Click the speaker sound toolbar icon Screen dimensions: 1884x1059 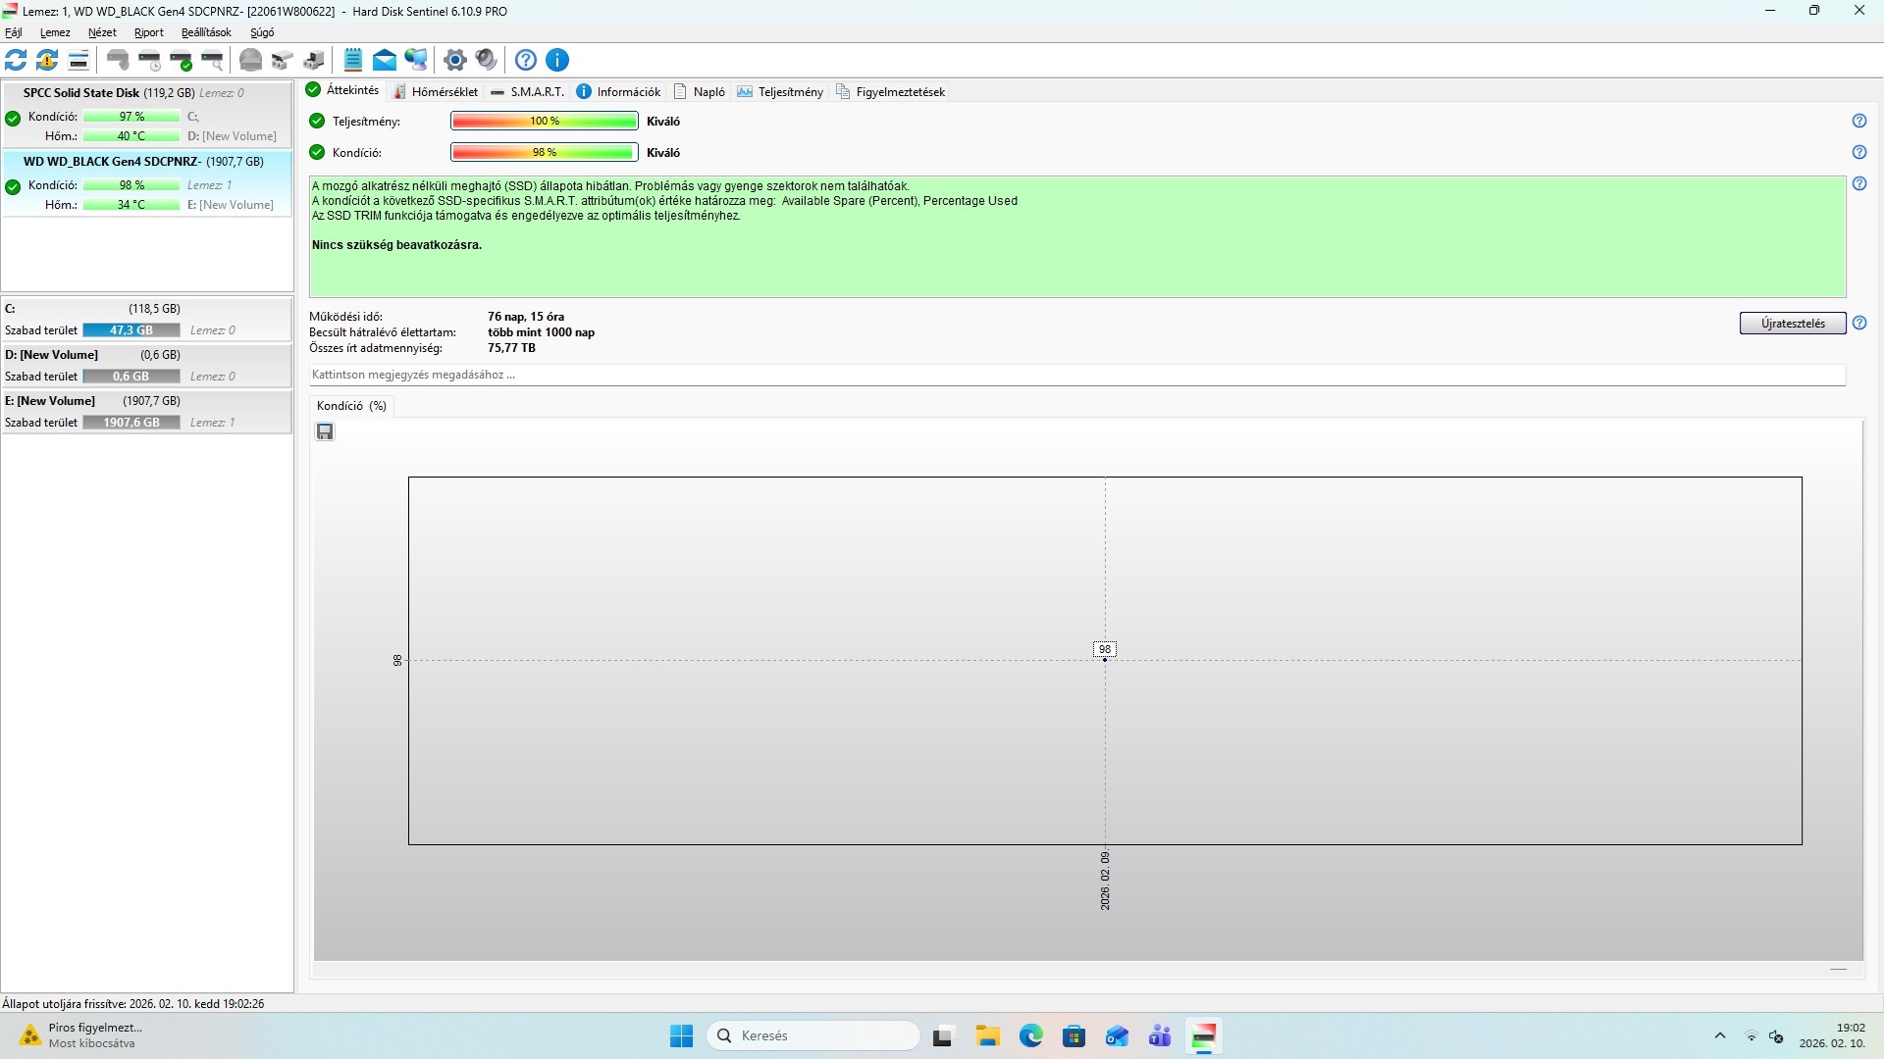point(486,60)
